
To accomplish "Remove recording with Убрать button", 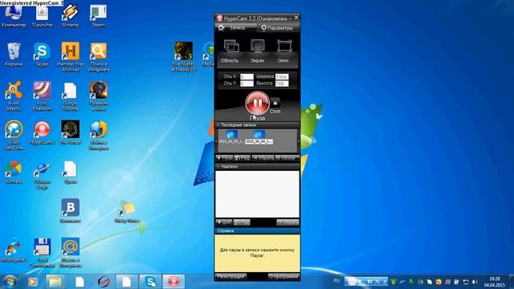I will (263, 158).
